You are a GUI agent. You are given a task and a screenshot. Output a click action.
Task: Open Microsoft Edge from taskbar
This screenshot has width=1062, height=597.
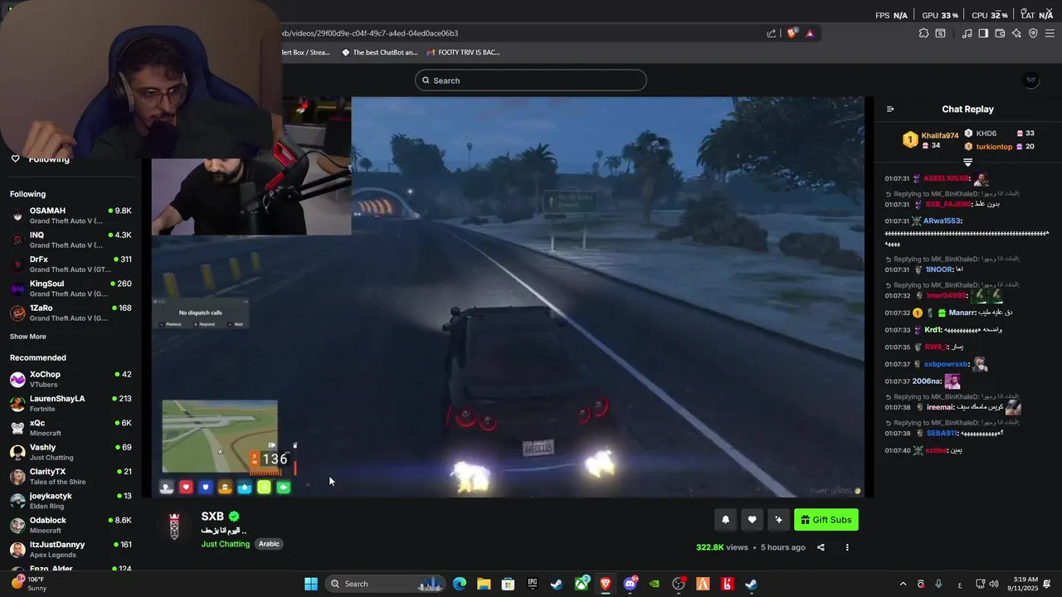tap(460, 584)
